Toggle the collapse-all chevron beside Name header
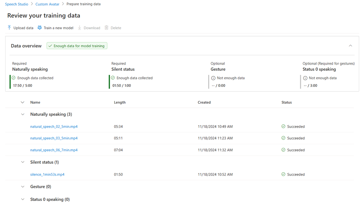Viewport: 361px width, 207px height. point(23,103)
